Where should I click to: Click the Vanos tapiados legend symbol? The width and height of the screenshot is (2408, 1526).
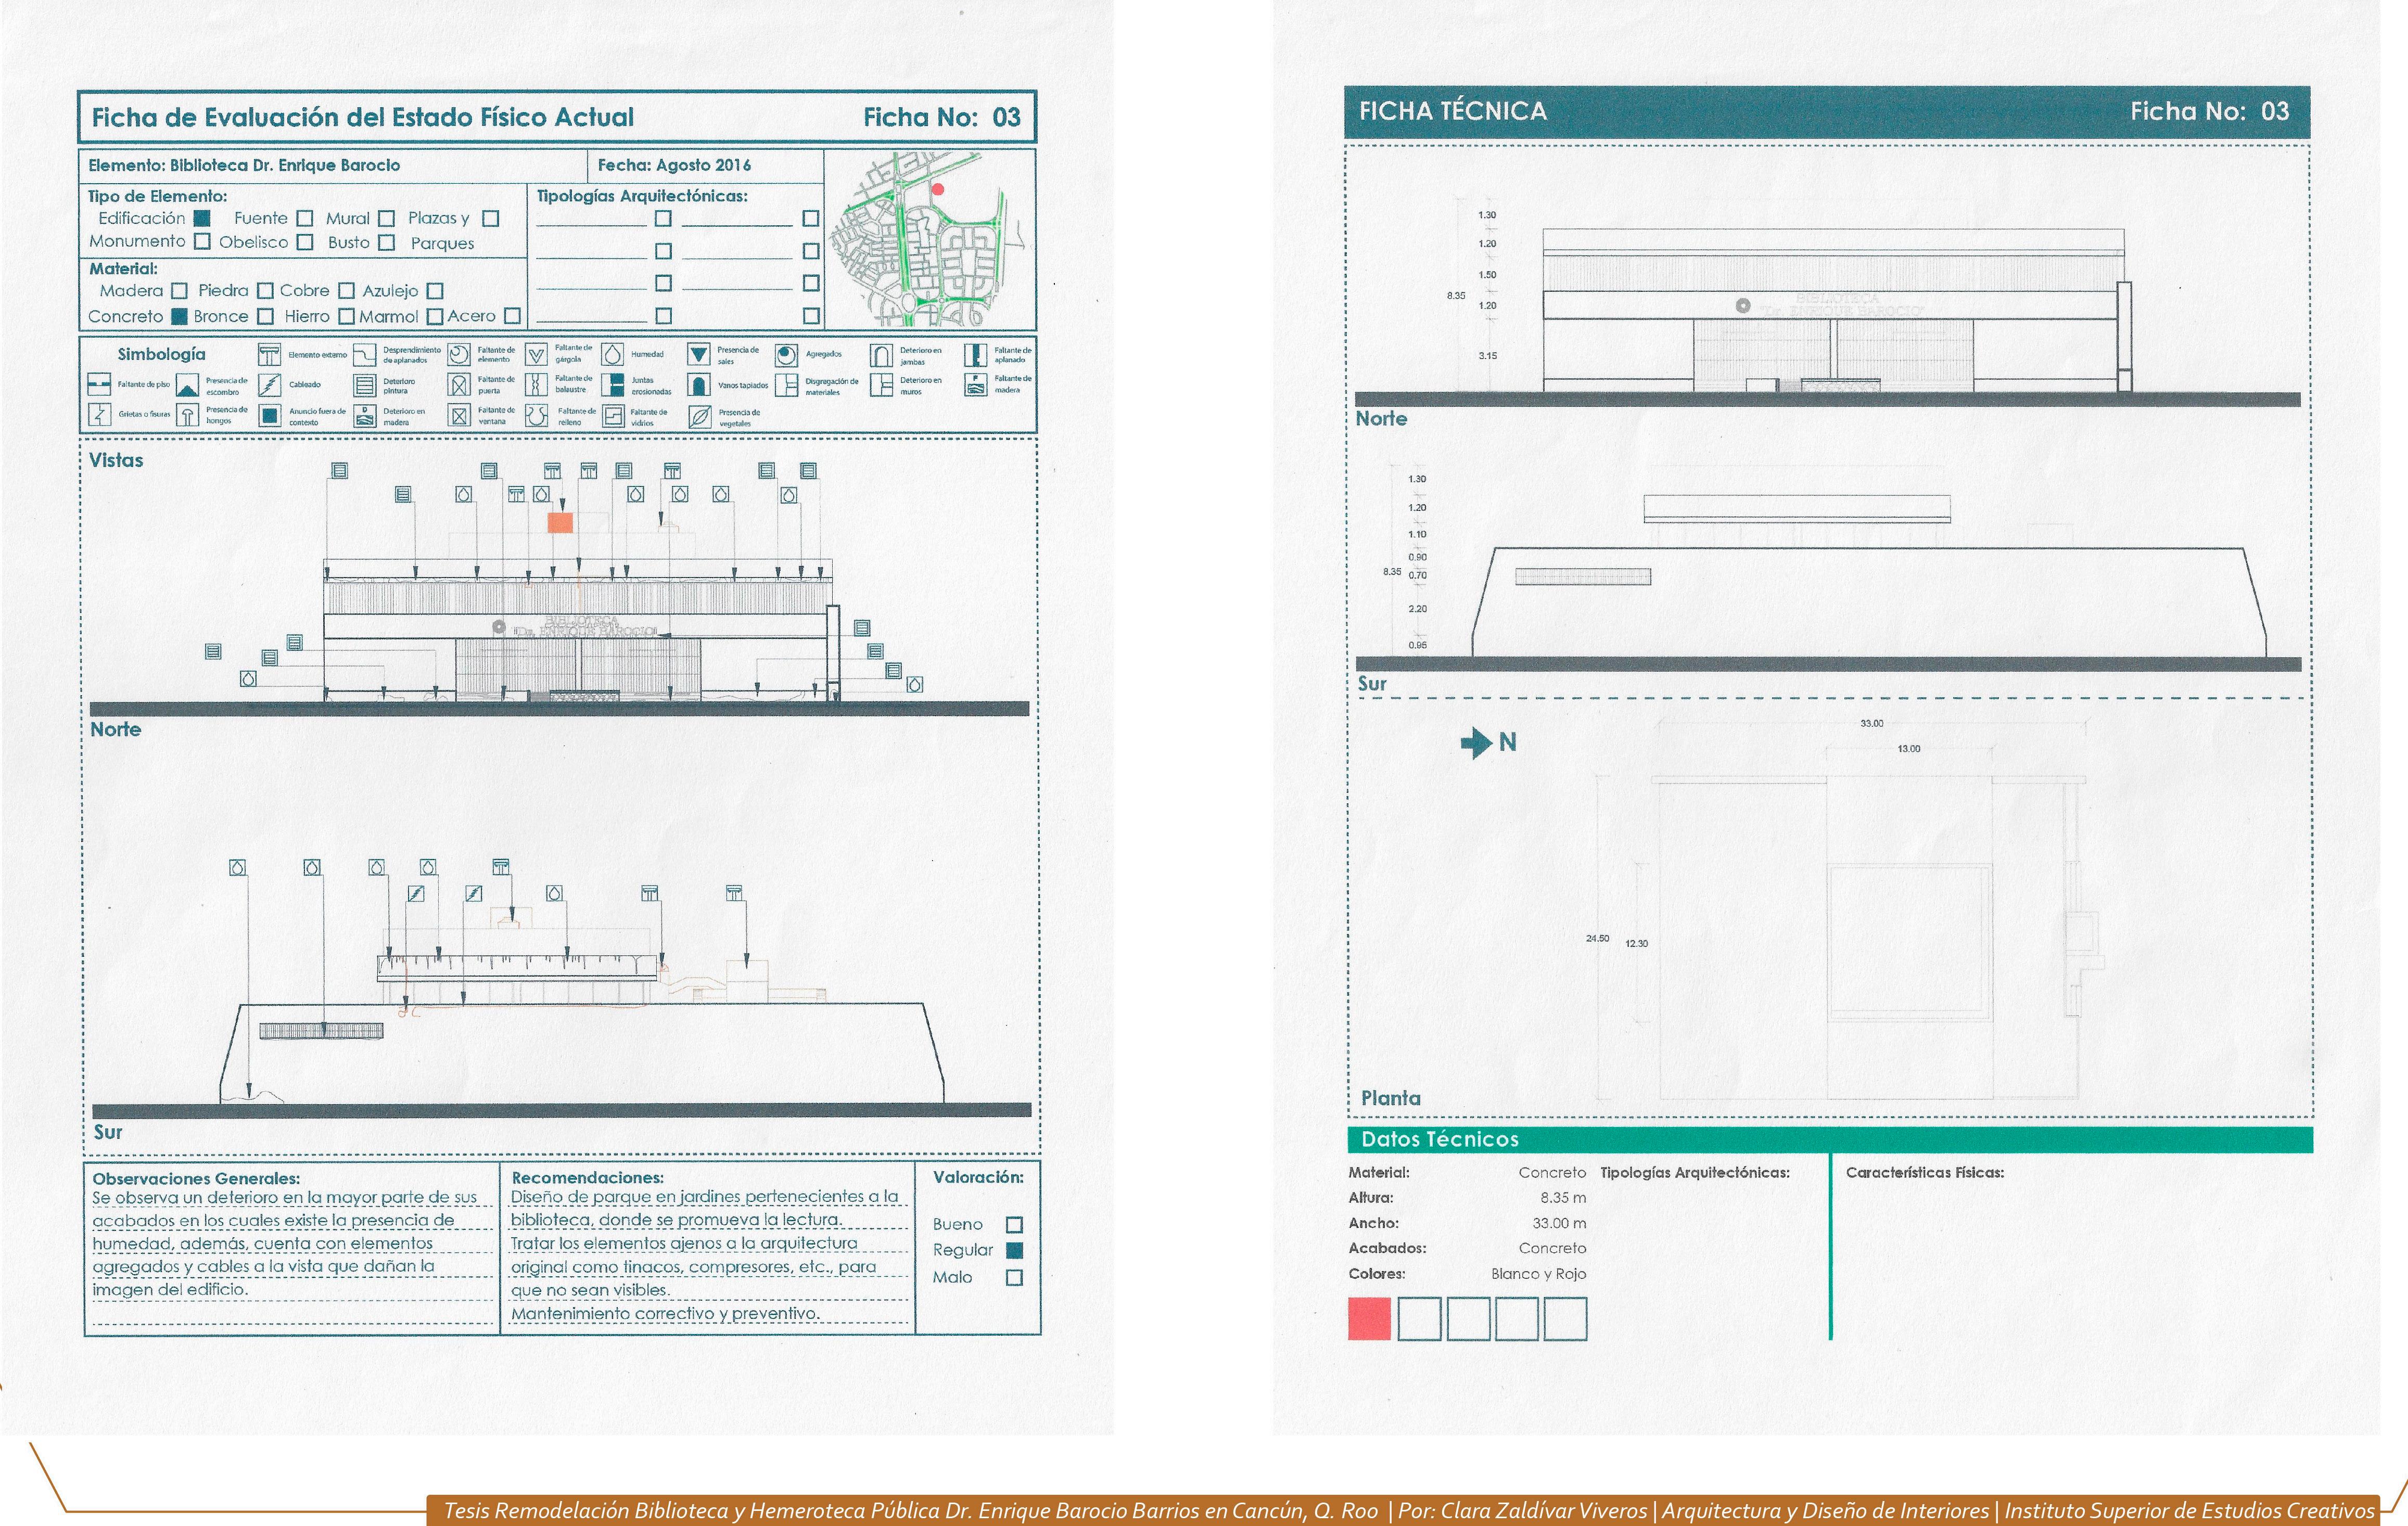pos(698,385)
